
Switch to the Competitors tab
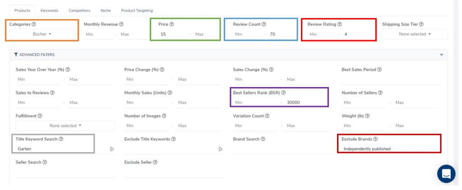pyautogui.click(x=79, y=10)
